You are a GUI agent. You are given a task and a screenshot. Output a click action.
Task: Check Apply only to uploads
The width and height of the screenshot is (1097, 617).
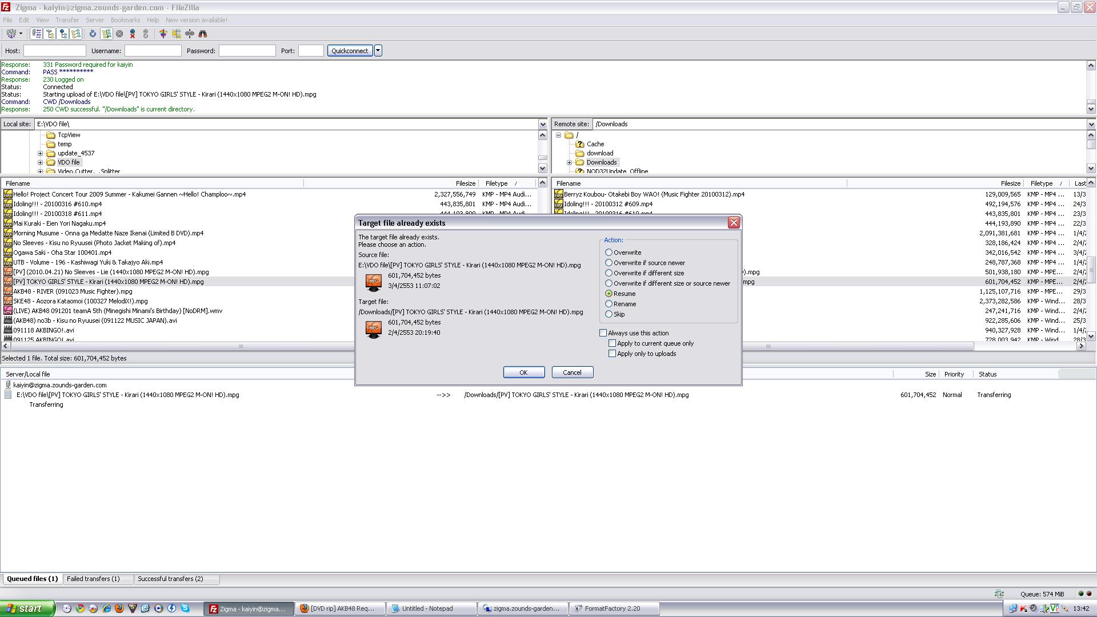[x=612, y=354]
